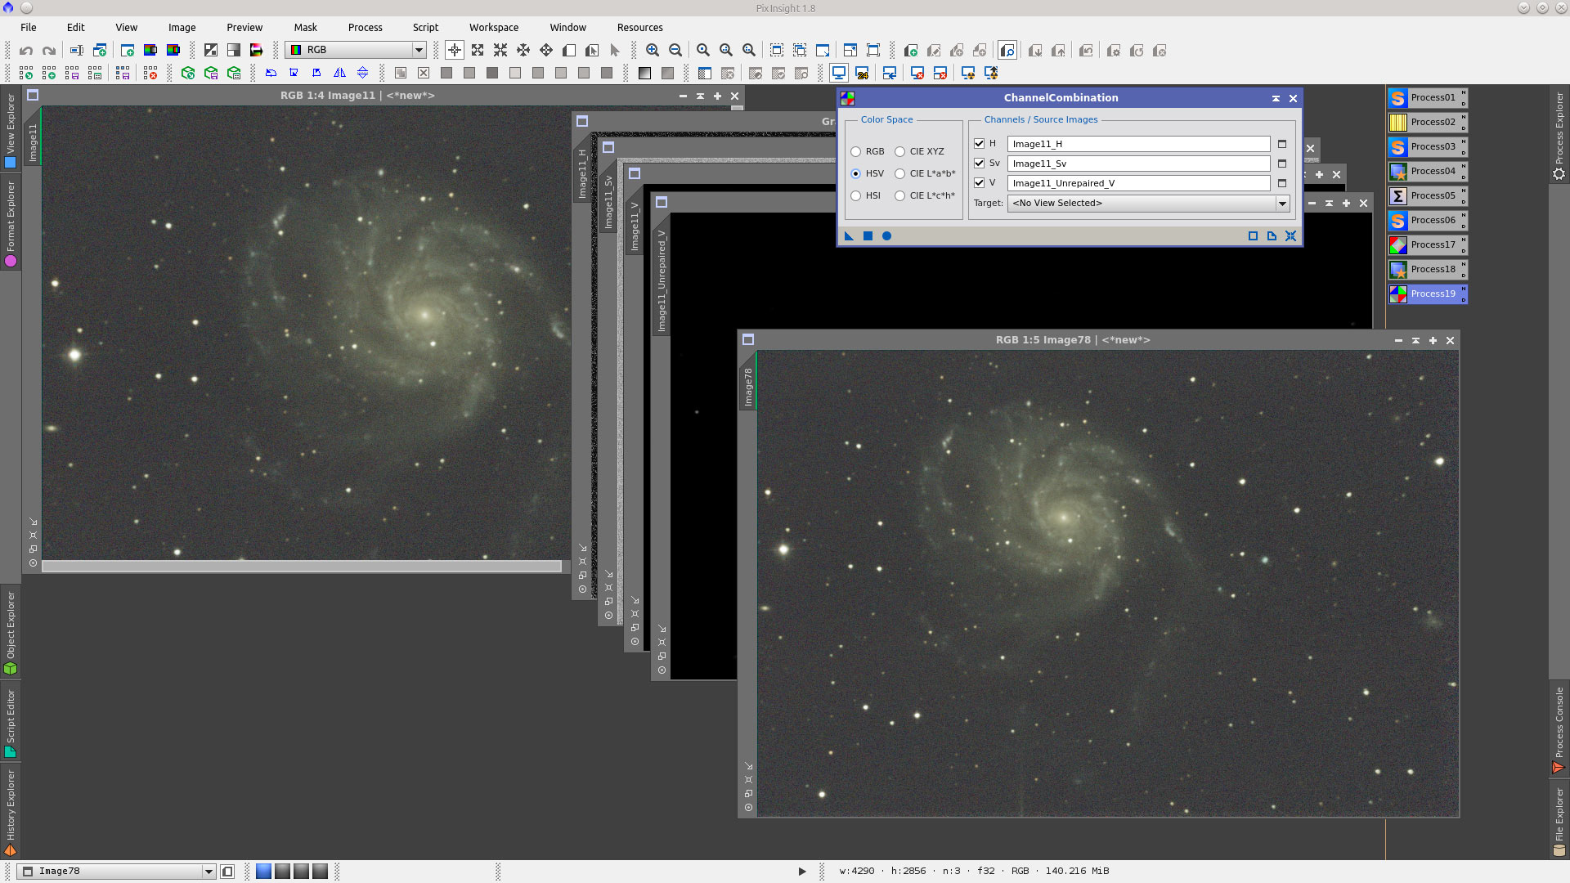Open Process17 in the Process Explorer

click(x=1433, y=244)
